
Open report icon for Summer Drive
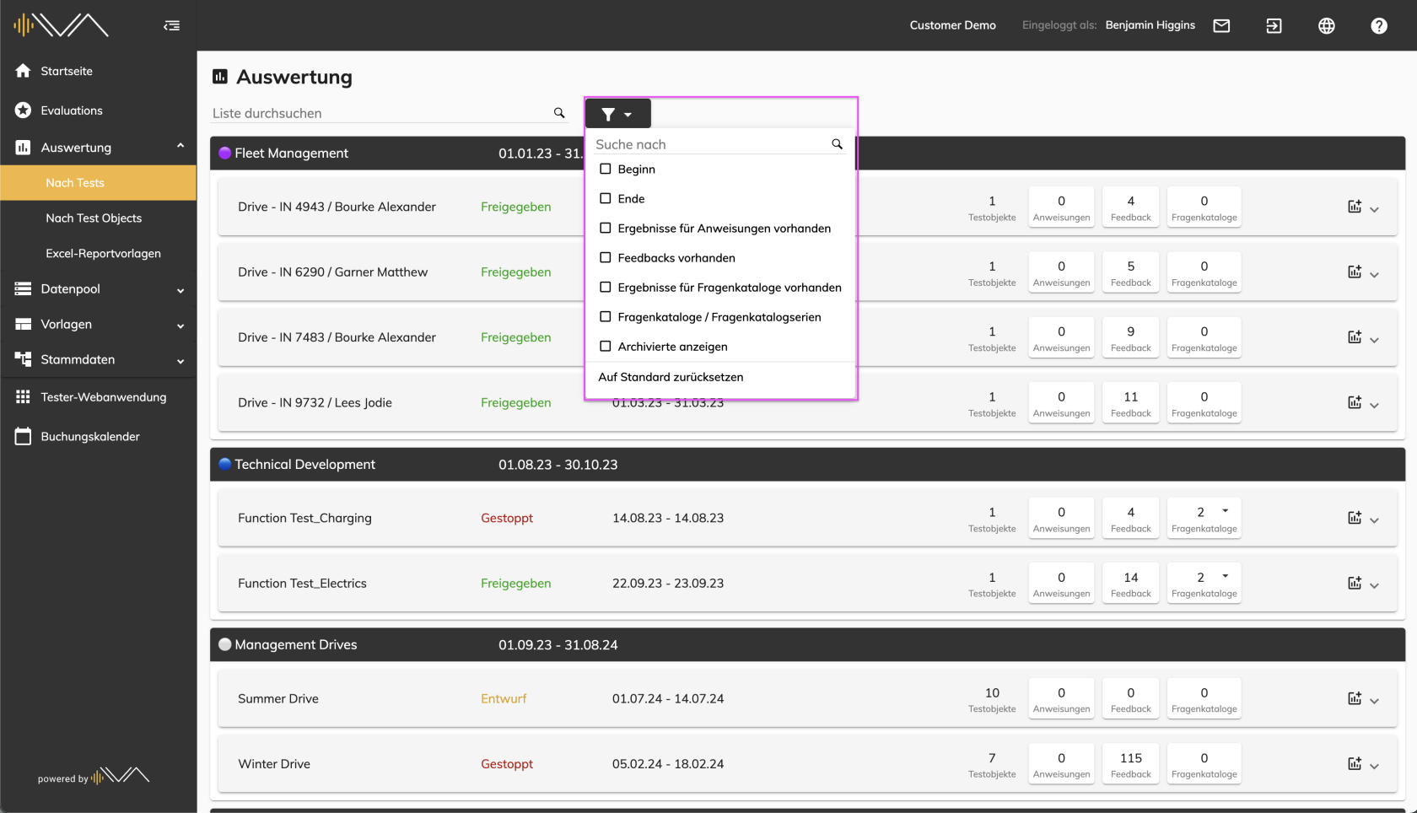(x=1355, y=698)
